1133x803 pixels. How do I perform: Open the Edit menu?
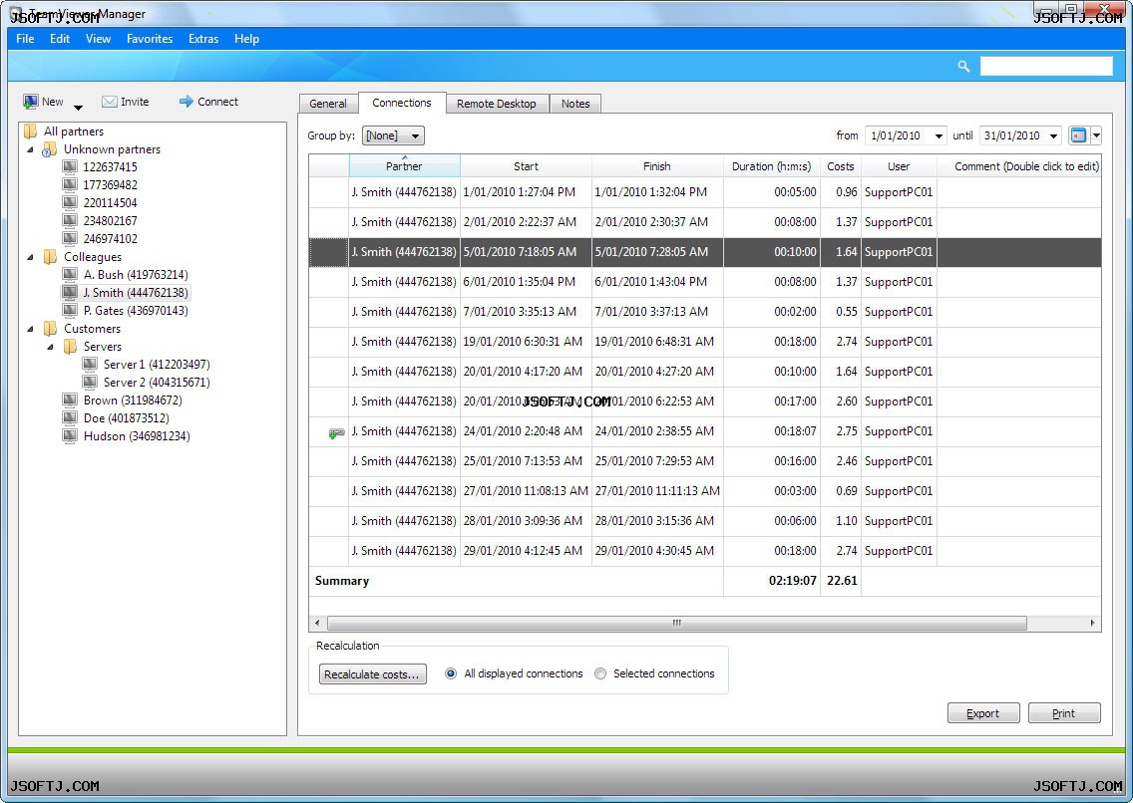pos(60,38)
